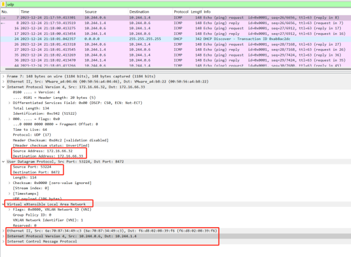
Task: Select Protocol: UDP (17) line
Action: (32, 135)
